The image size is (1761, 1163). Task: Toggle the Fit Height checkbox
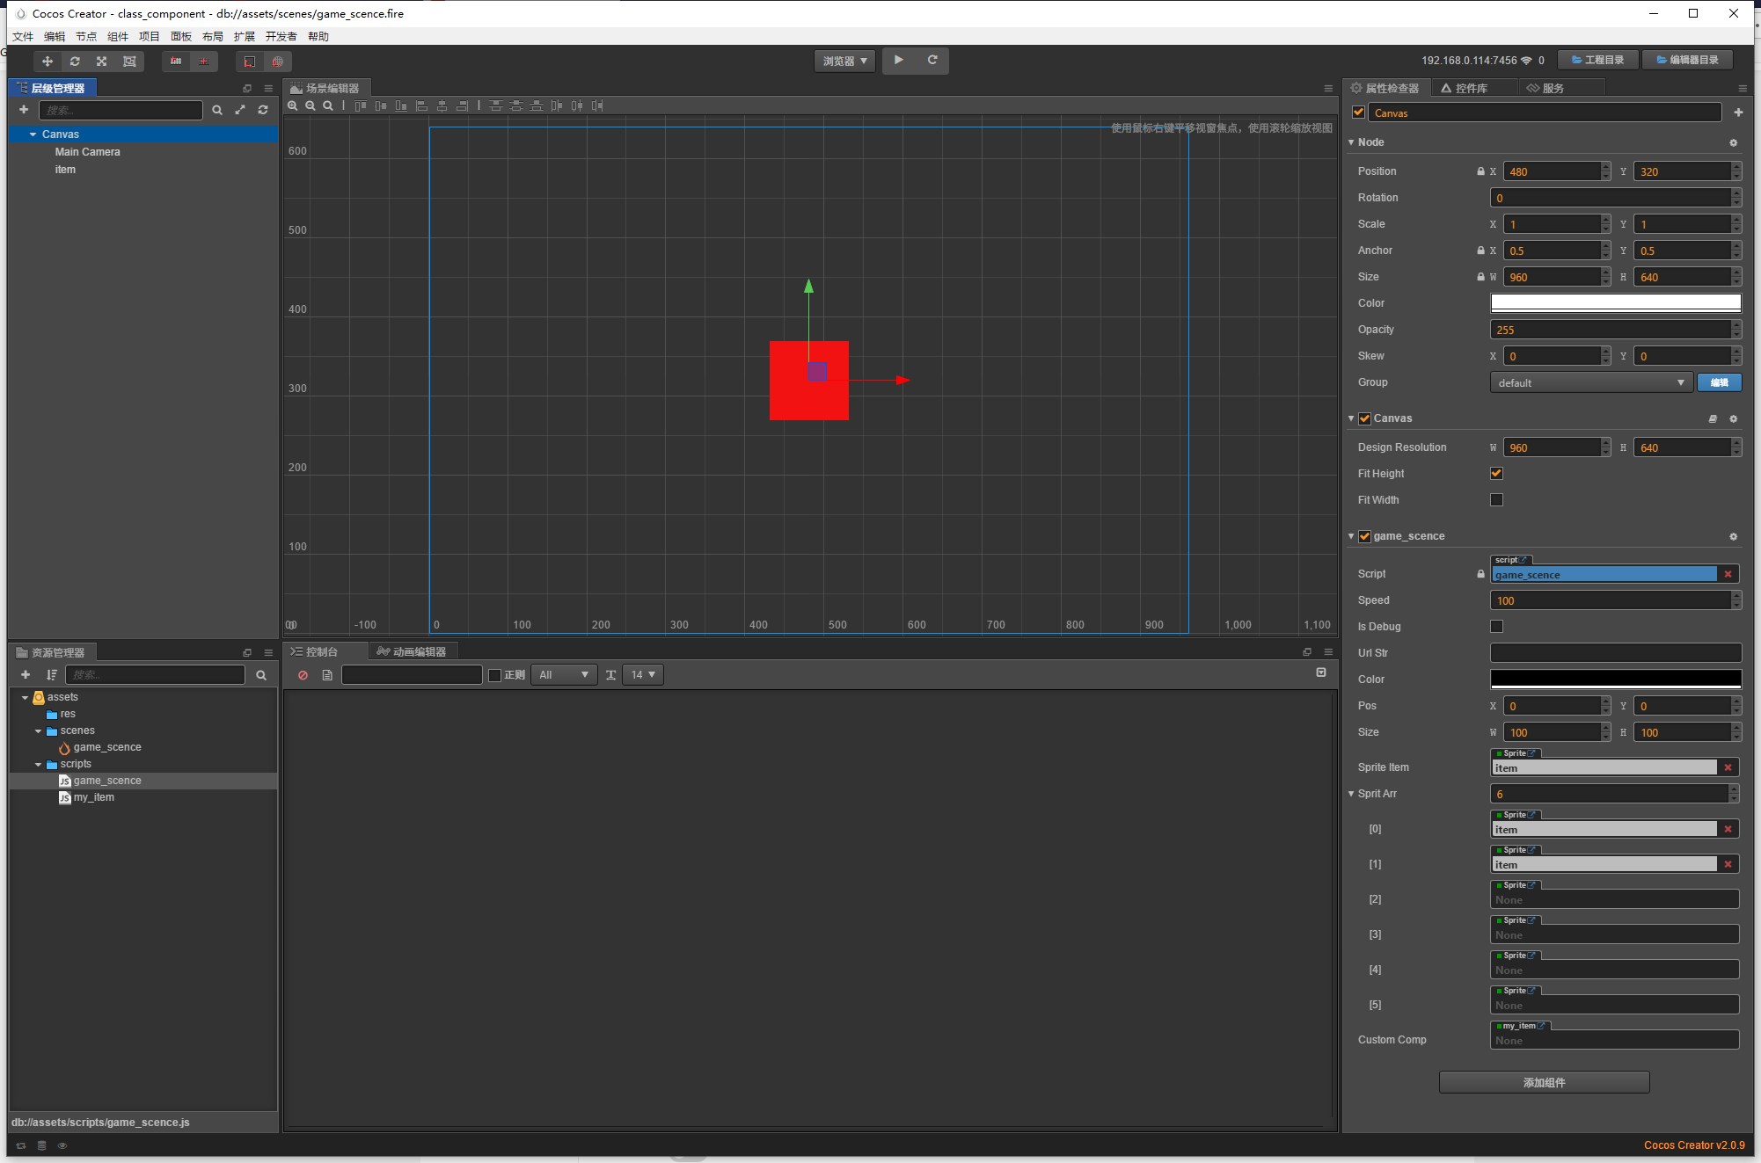tap(1496, 474)
